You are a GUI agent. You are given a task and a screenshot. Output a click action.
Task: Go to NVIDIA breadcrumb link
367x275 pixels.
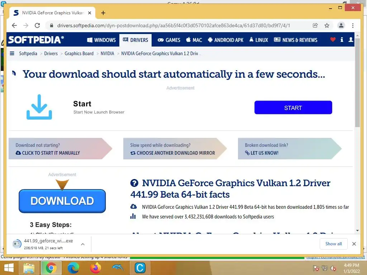tap(107, 54)
